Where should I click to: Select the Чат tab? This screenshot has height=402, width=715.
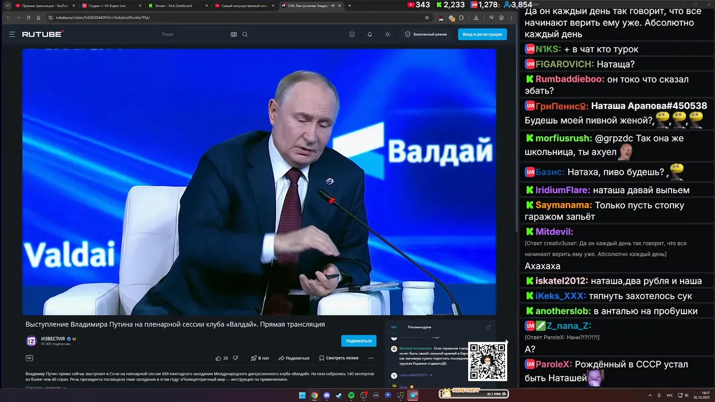point(394,327)
